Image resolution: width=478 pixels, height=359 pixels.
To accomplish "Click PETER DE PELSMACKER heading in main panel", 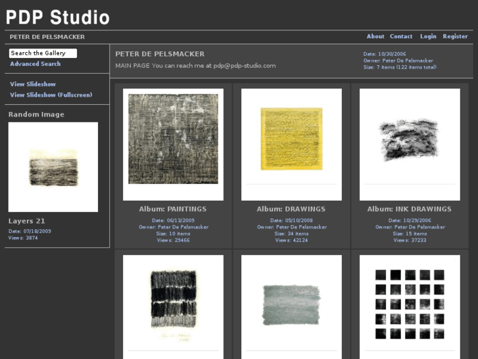I will point(160,54).
